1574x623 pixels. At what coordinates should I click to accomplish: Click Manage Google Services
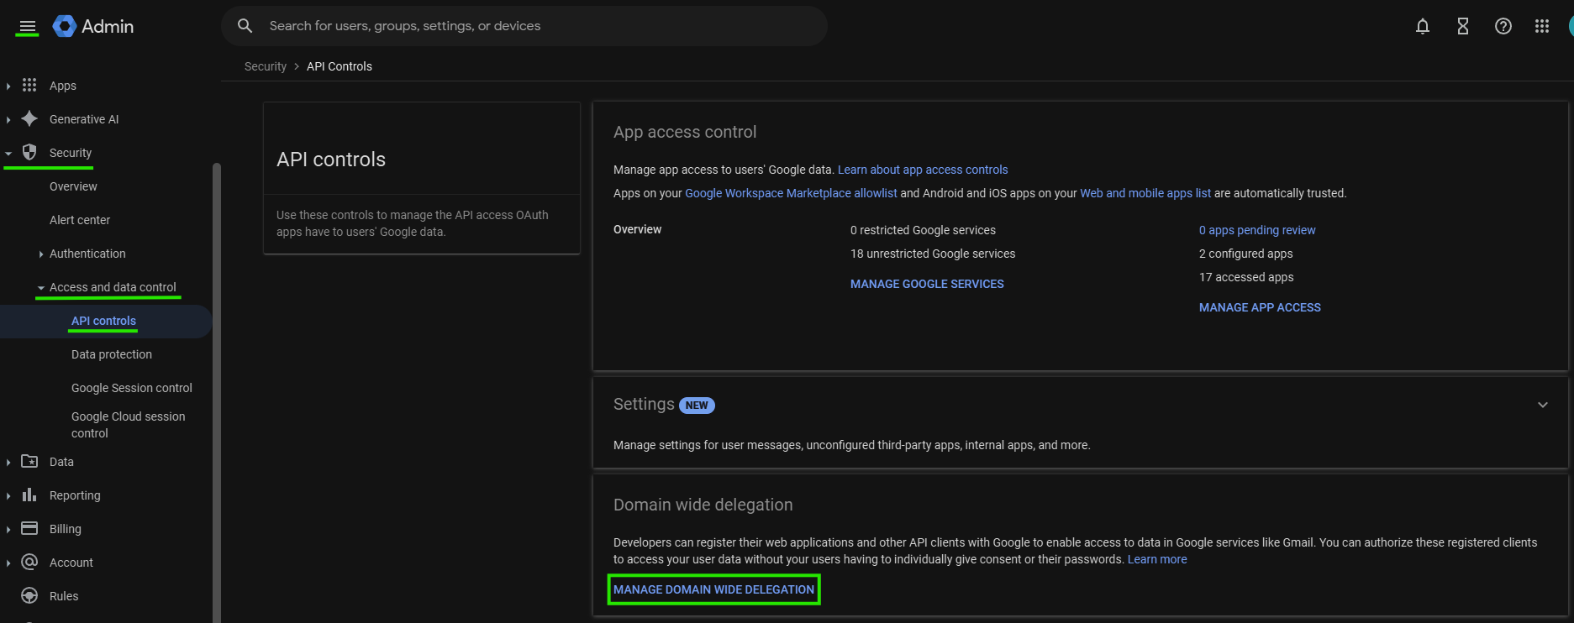pyautogui.click(x=927, y=284)
